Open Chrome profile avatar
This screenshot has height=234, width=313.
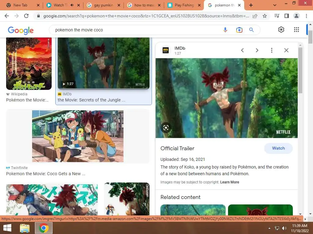296,16
